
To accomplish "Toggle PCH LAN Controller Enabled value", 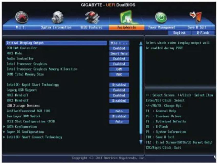I will [x=119, y=48].
